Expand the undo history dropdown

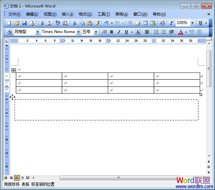click(112, 23)
